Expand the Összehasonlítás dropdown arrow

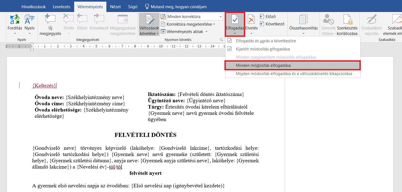coord(303,34)
